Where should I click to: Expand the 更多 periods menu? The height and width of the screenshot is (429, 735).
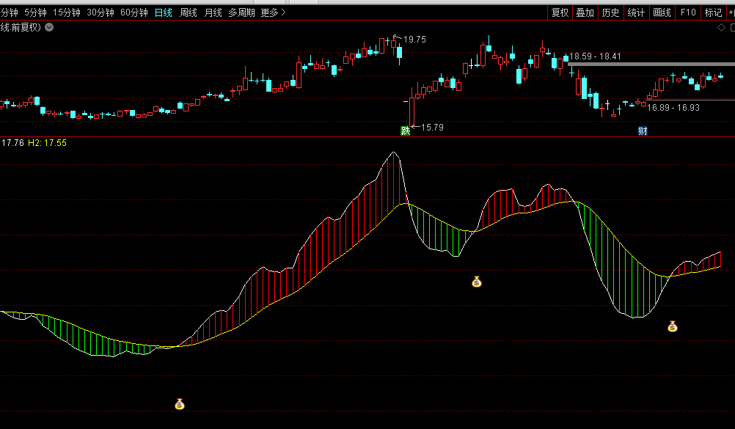(274, 12)
